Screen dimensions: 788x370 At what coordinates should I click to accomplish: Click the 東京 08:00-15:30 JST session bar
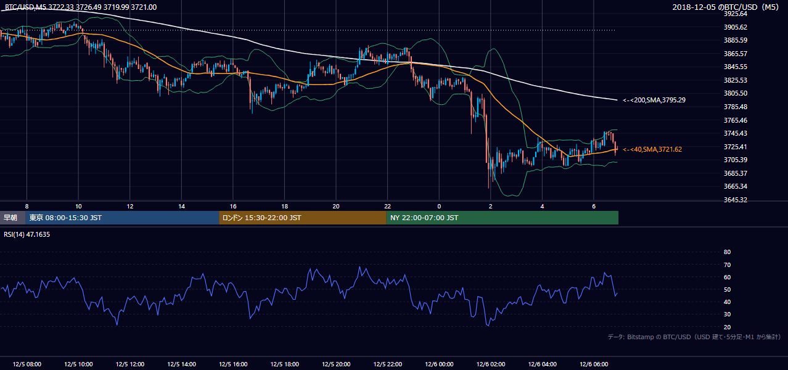(x=123, y=218)
